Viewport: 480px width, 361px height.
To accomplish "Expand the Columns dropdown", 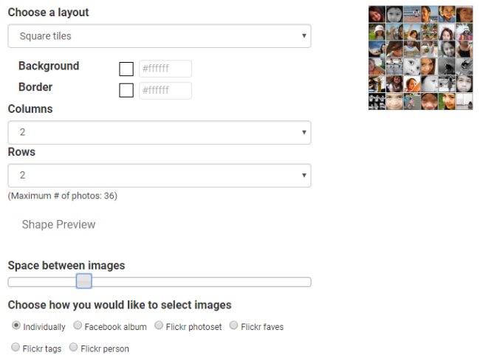I will pos(160,132).
